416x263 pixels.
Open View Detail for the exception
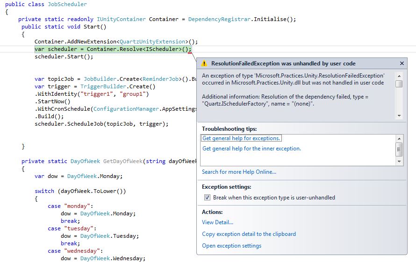tap(217, 222)
